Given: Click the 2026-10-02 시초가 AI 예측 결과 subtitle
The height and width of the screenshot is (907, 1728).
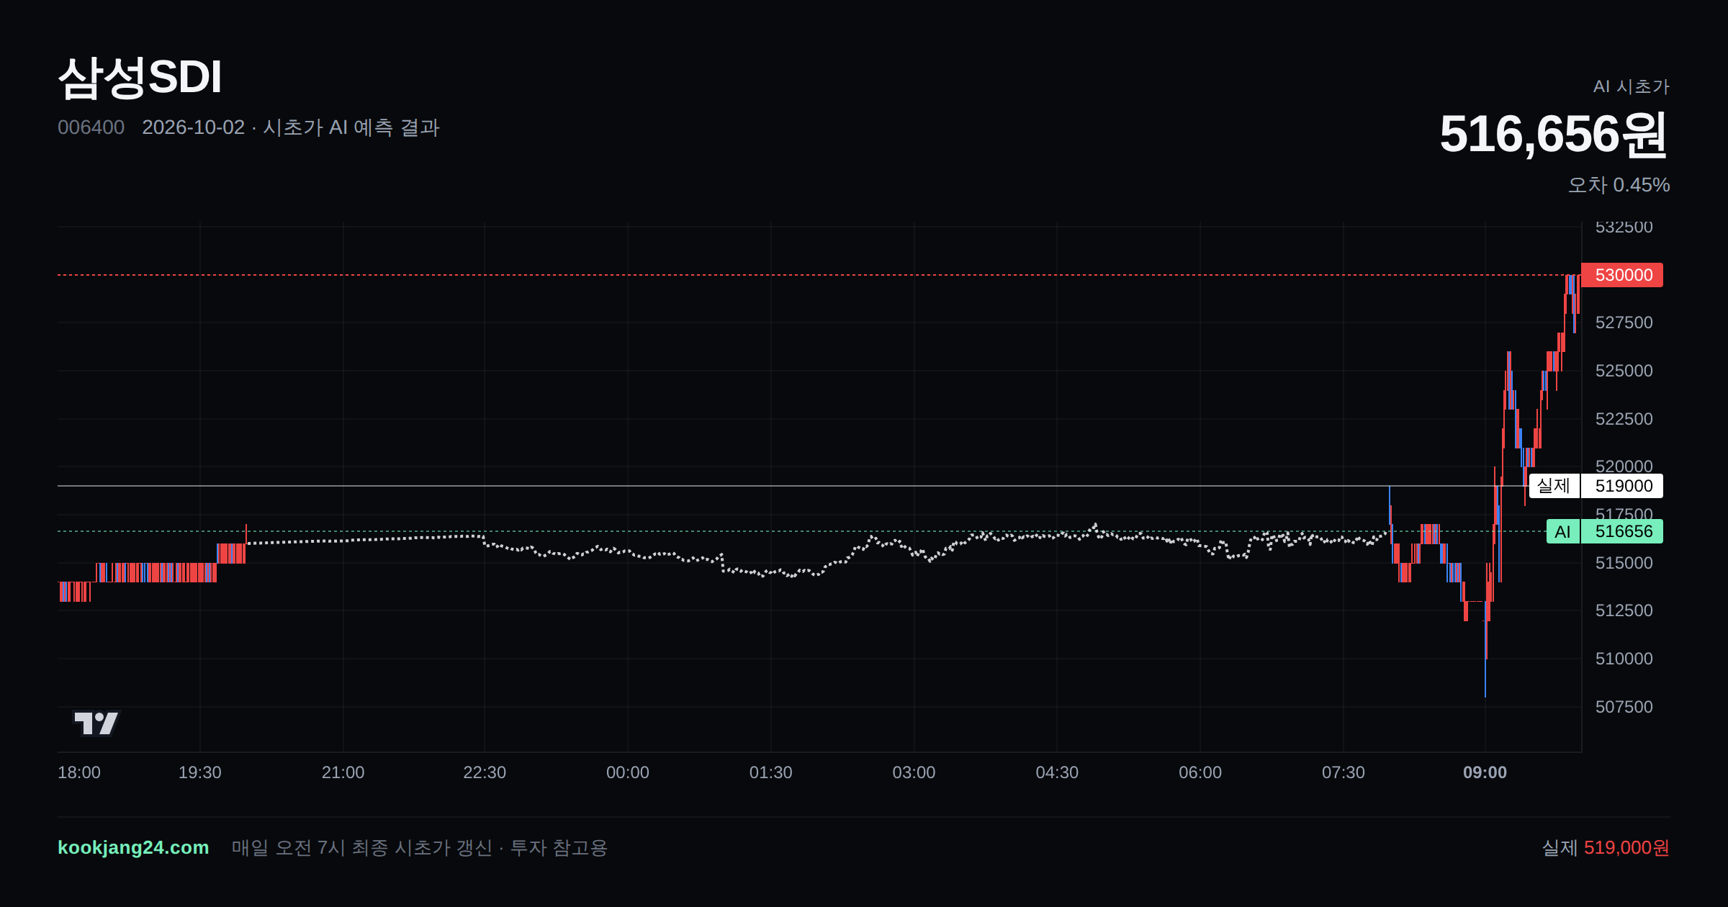Looking at the screenshot, I should coord(291,127).
